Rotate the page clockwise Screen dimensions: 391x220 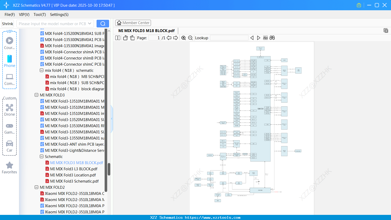[132, 38]
